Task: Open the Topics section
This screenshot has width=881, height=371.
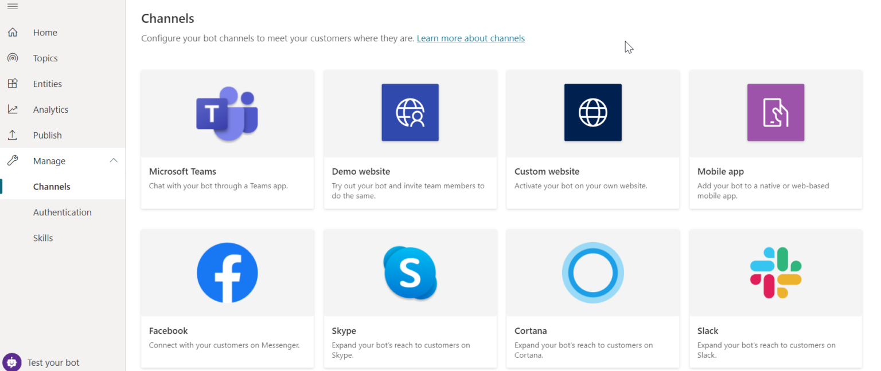Action: click(11, 58)
